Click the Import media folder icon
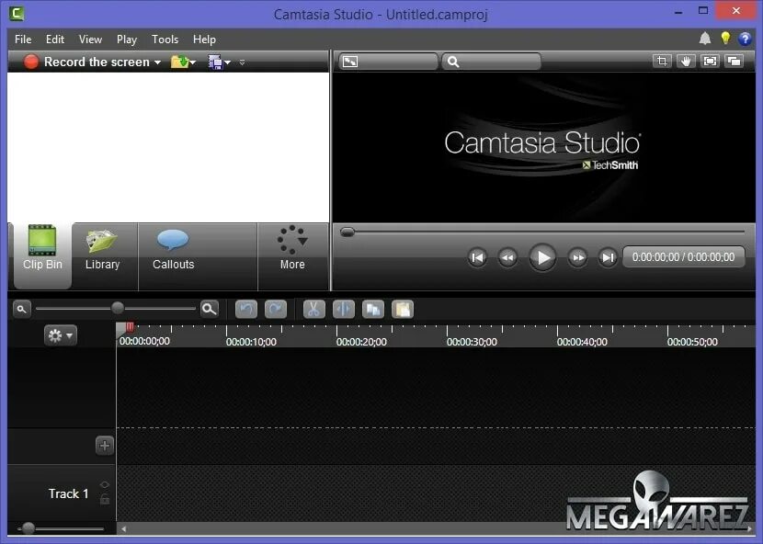 pos(179,62)
